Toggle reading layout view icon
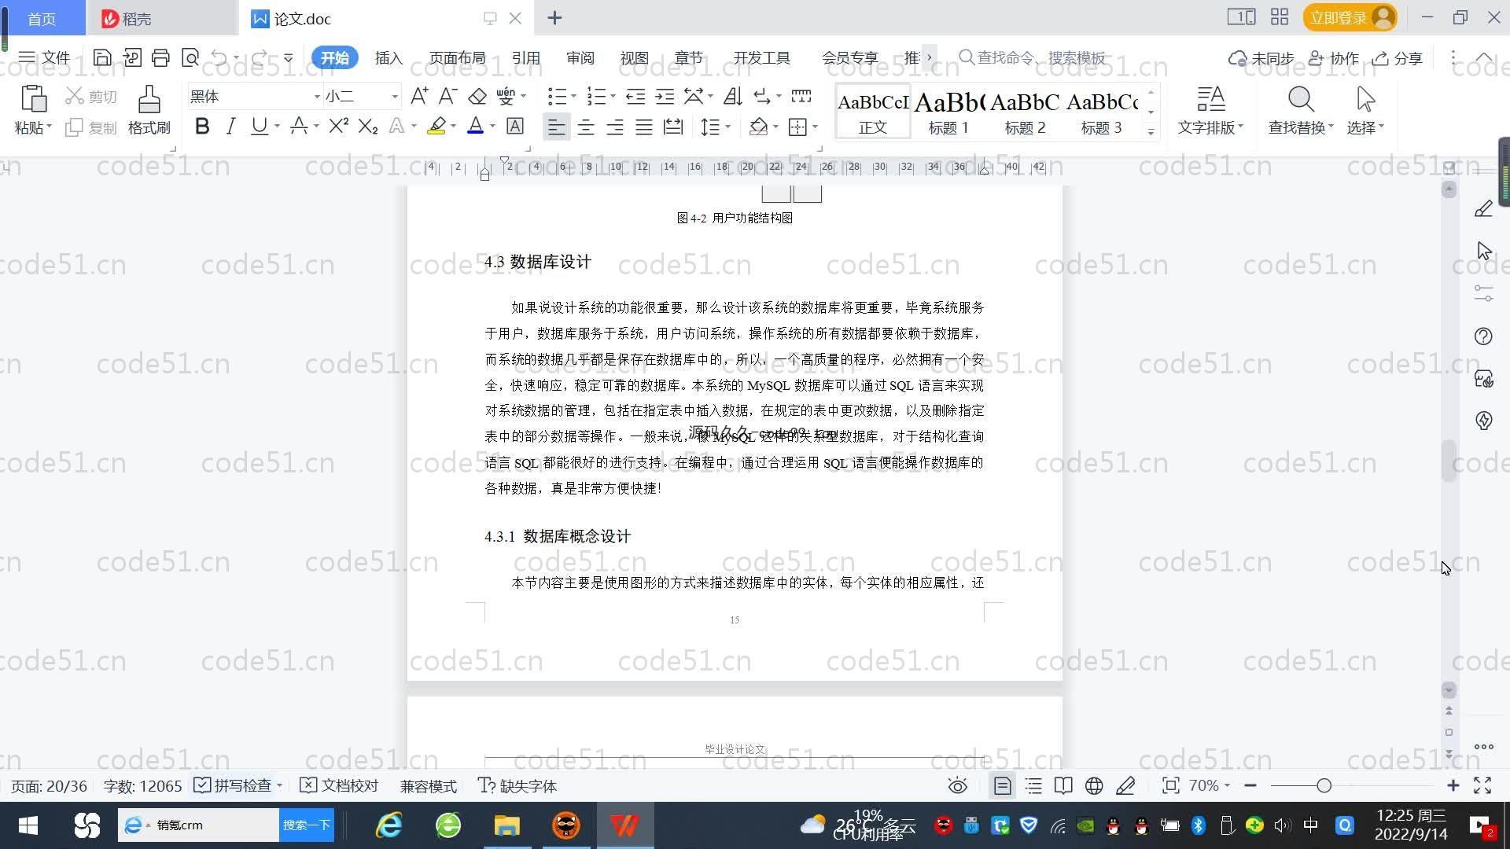The image size is (1510, 849). (x=1063, y=785)
